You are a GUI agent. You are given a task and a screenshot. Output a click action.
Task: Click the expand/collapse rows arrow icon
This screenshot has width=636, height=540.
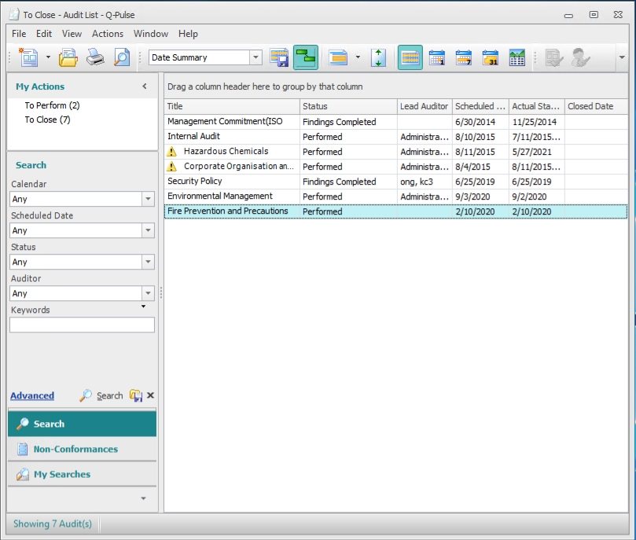pyautogui.click(x=378, y=57)
